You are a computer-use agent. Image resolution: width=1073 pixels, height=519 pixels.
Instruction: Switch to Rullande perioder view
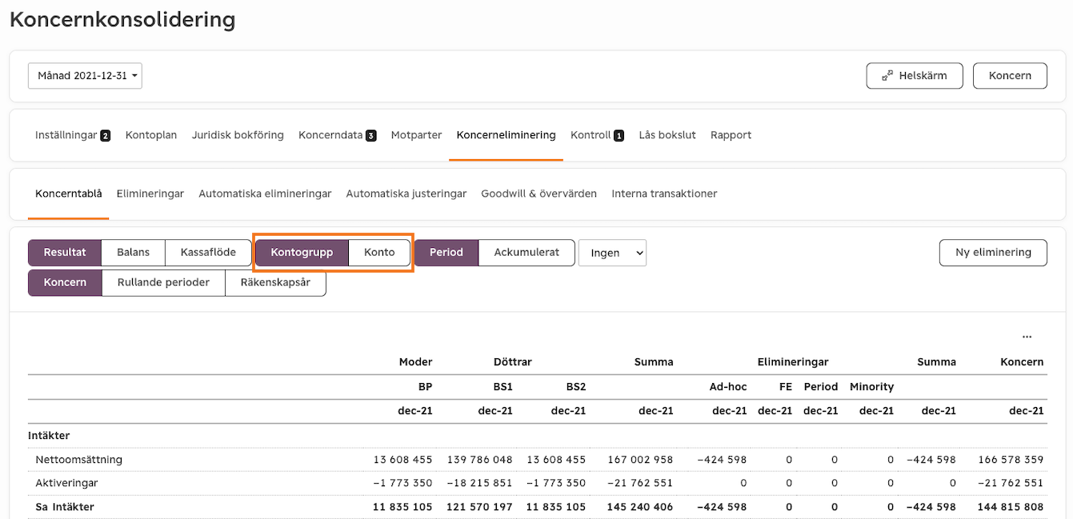[163, 283]
